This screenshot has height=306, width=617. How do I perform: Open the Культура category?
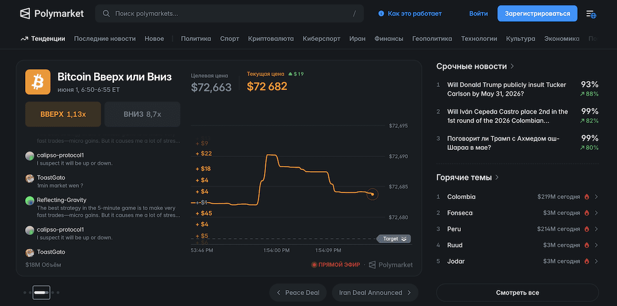pyautogui.click(x=520, y=39)
